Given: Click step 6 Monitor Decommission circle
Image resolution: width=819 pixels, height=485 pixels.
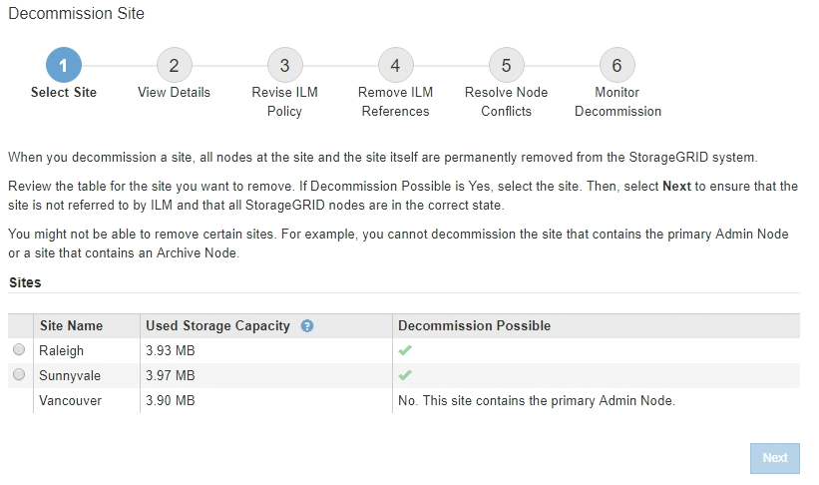Looking at the screenshot, I should click(x=616, y=66).
